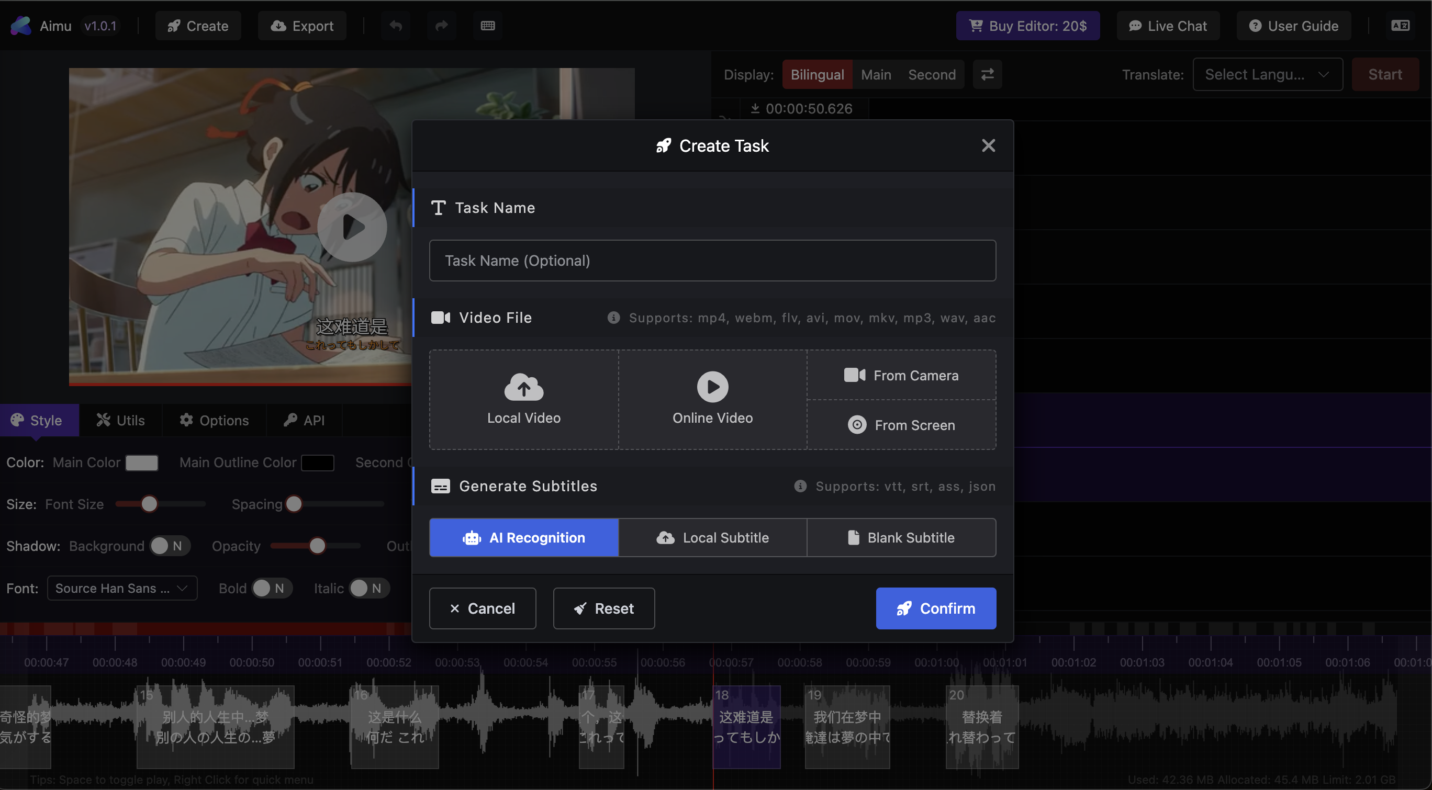Viewport: 1432px width, 790px height.
Task: Play the video preview
Action: pyautogui.click(x=352, y=227)
